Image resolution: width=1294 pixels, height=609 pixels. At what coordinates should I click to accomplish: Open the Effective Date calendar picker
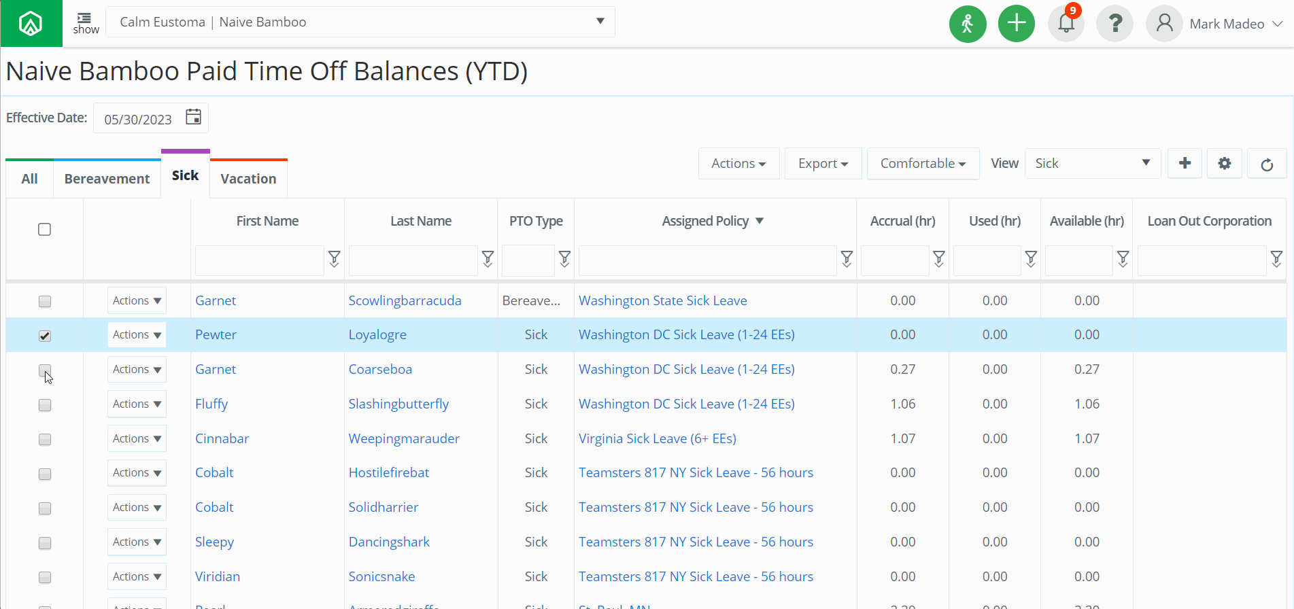click(x=194, y=117)
